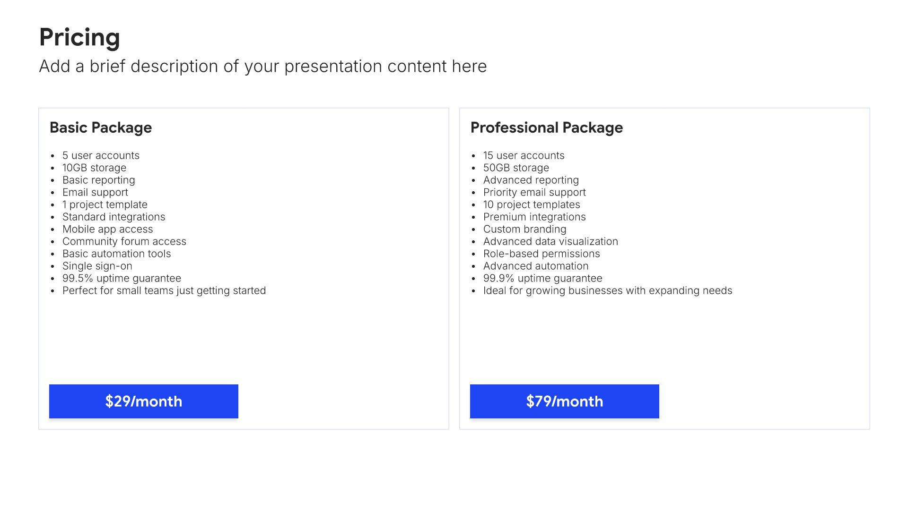Click "Perfect for small teams" text line
Screen dimensions: 908x510
[x=164, y=290]
